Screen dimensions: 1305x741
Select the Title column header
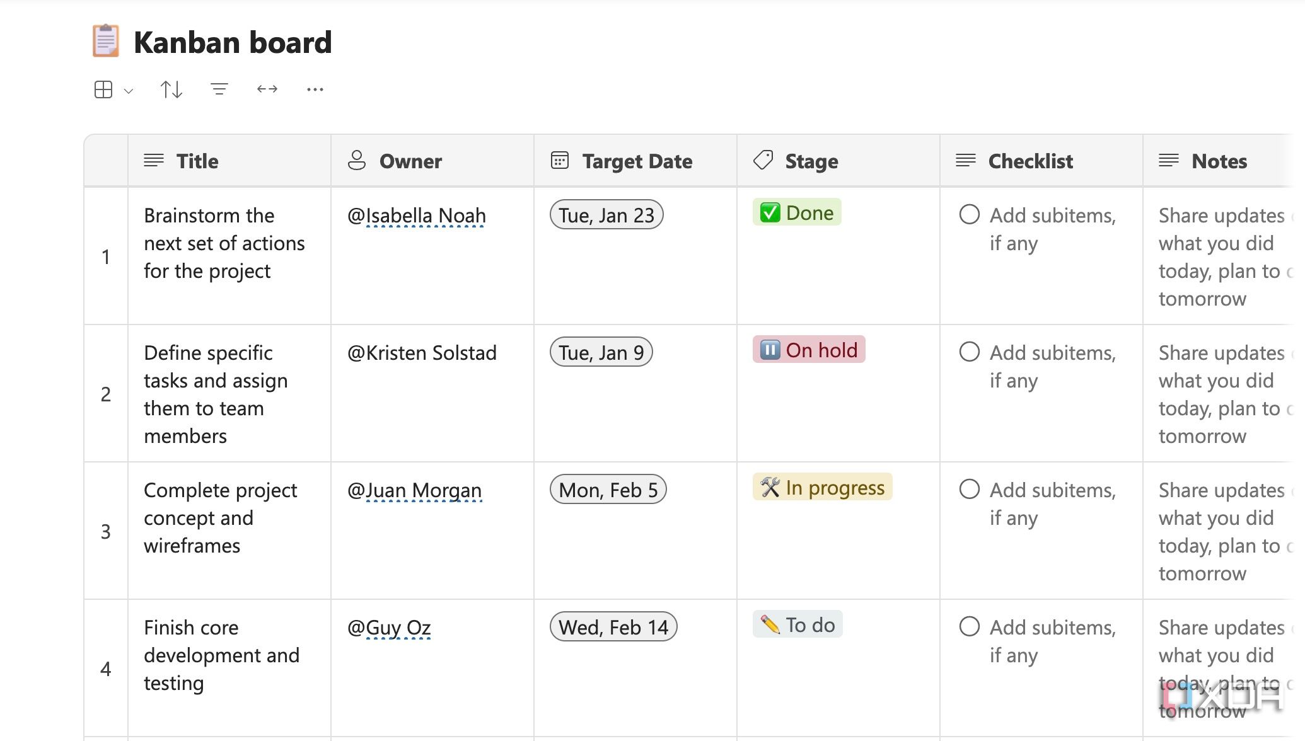coord(197,161)
